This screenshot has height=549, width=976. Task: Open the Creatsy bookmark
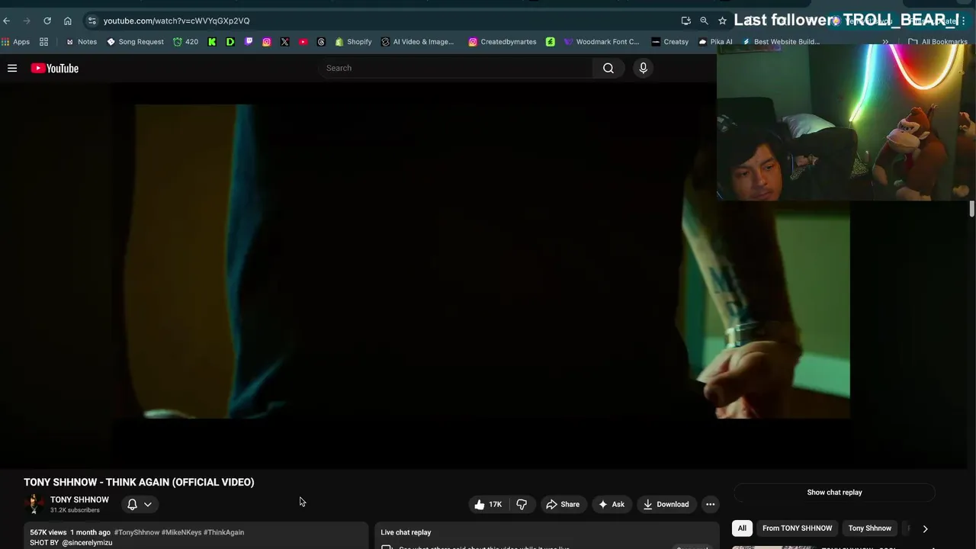coord(669,42)
